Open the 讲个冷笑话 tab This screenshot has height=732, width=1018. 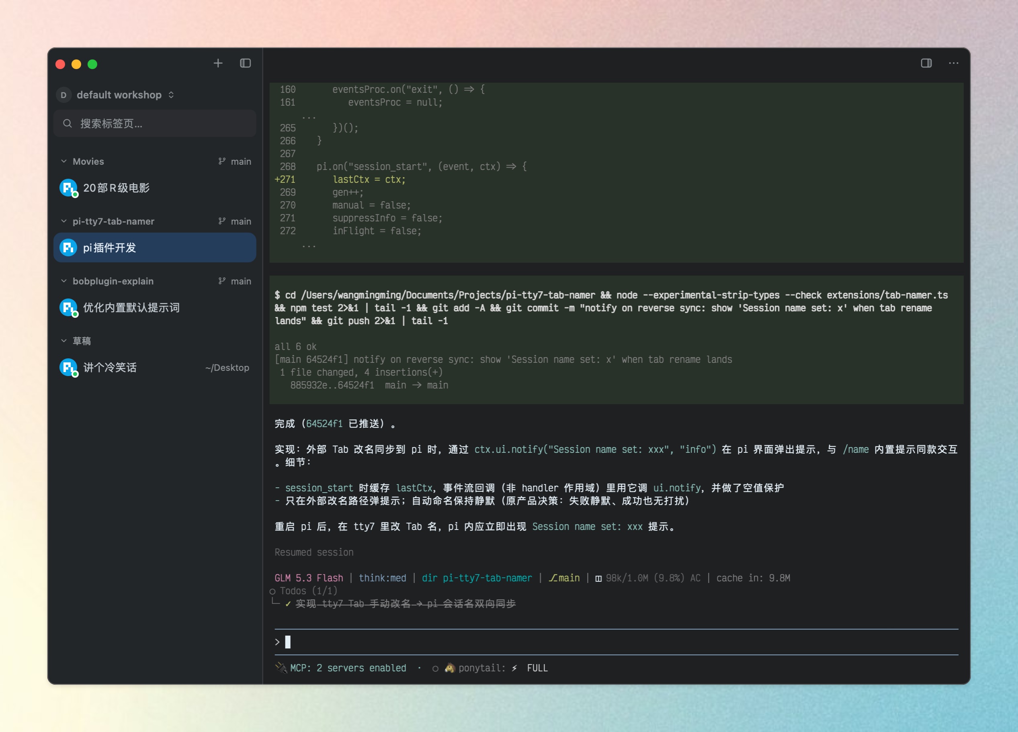[155, 368]
